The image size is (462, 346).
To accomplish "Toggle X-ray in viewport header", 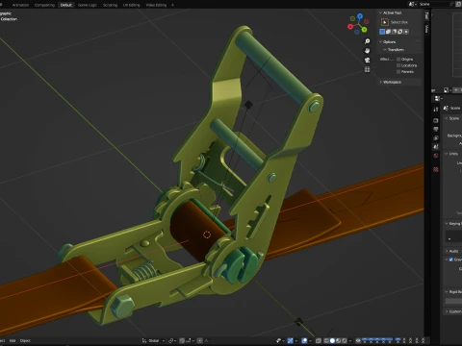I will (319, 340).
